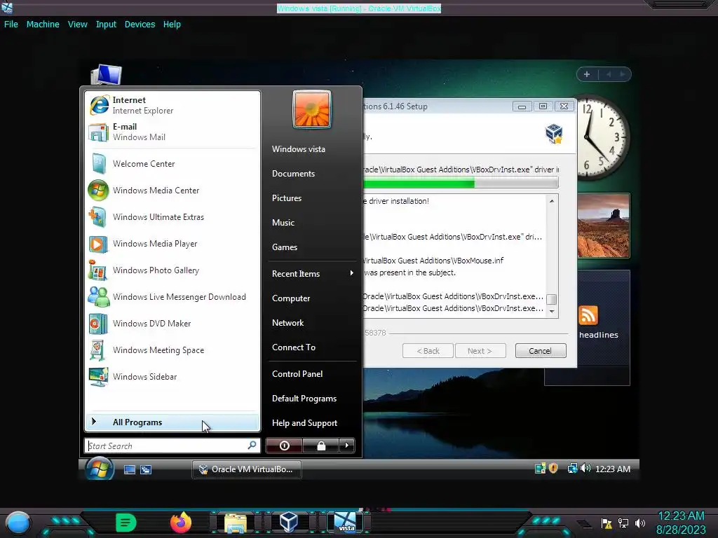Click the search magnifier icon
This screenshot has width=718, height=538.
[252, 445]
